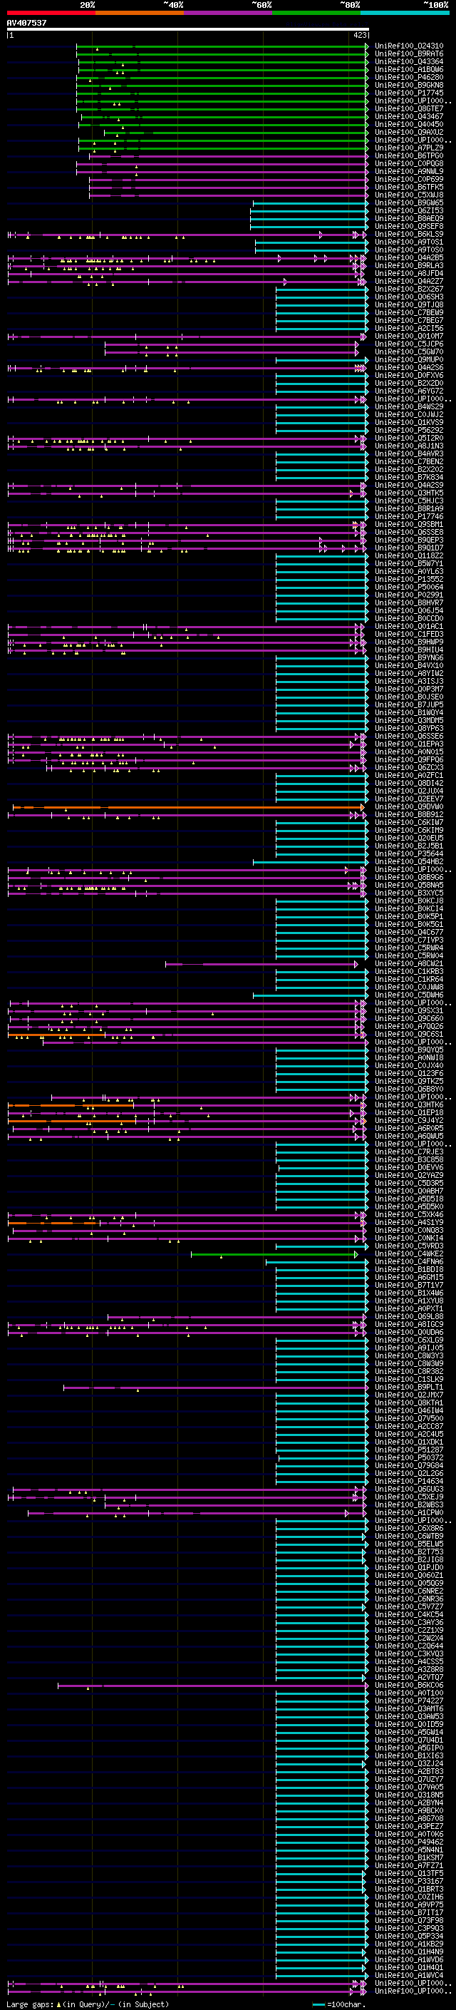Click the green alignment bar for UniRef100_O24310
The height and width of the screenshot is (2010, 456).
pyautogui.click(x=222, y=46)
